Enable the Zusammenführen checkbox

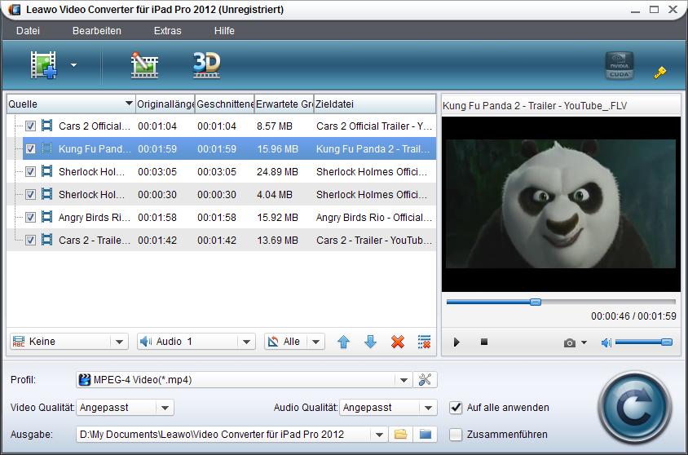tap(456, 434)
